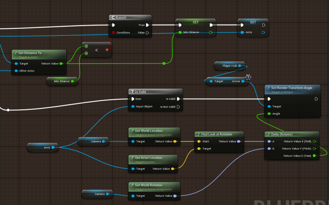The width and height of the screenshot is (329, 205).
Task: Click the Angle input pin
Action: click(269, 114)
